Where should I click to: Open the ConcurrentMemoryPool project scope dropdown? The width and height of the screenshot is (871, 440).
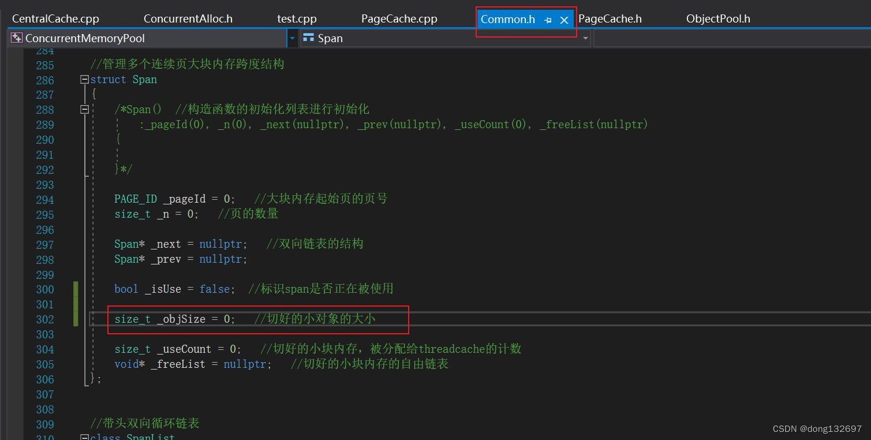click(292, 39)
